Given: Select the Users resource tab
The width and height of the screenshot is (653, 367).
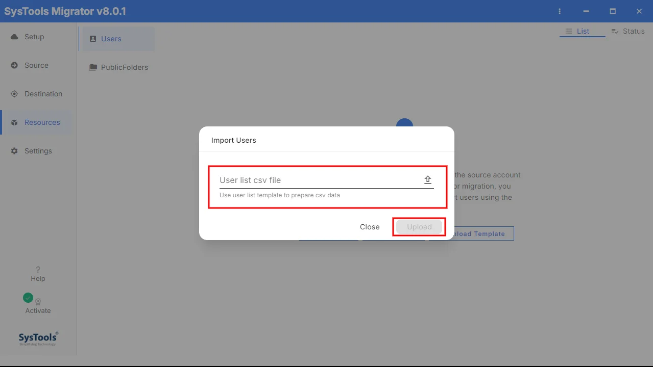Looking at the screenshot, I should (117, 39).
